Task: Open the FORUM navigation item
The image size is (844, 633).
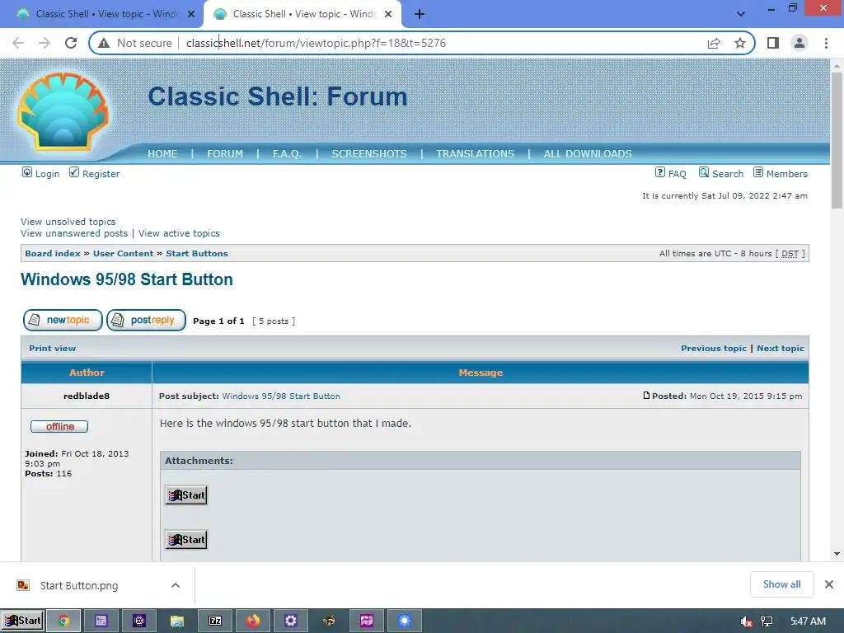Action: (x=225, y=154)
